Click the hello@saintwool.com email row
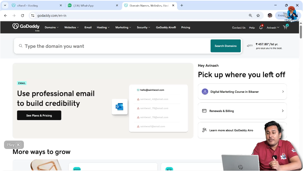The height and width of the screenshot is (171, 303). [150, 90]
